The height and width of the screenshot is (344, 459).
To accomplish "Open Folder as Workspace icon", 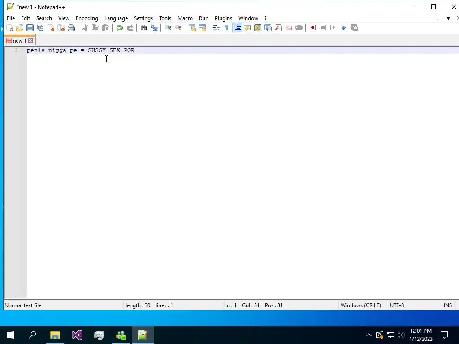I will [289, 28].
